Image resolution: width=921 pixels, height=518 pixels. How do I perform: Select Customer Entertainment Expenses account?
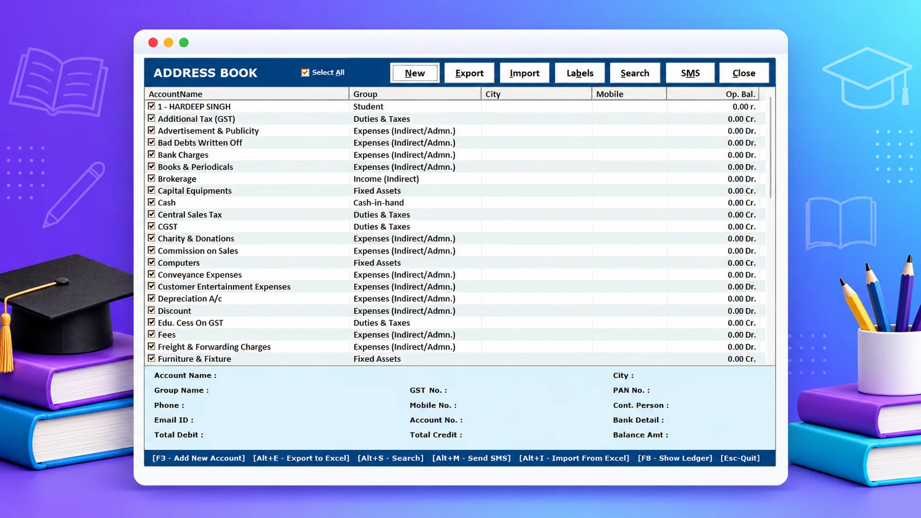point(224,287)
